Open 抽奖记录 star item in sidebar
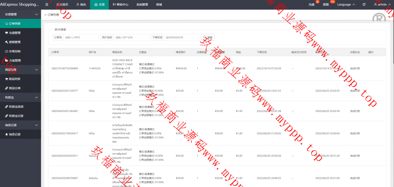 (15, 134)
